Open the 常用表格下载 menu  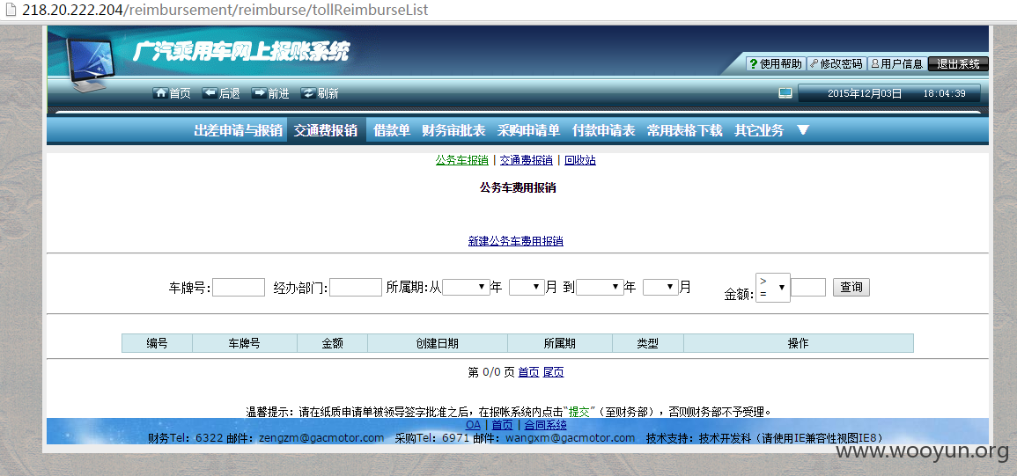coord(684,130)
